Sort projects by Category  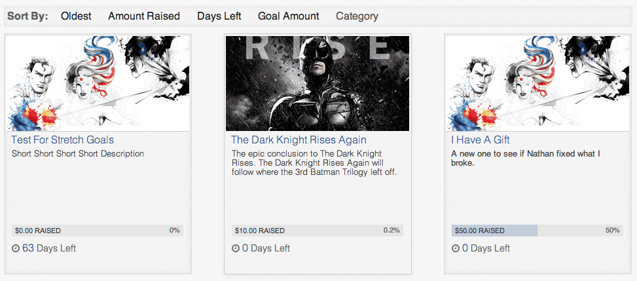coord(357,16)
